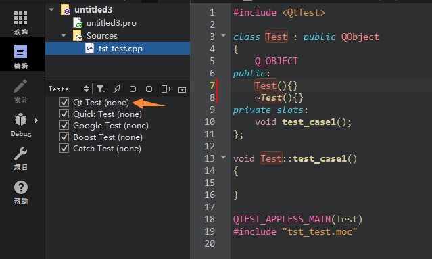432x259 pixels.
Task: Click <QtTest> on line 1
Action: 304,13
